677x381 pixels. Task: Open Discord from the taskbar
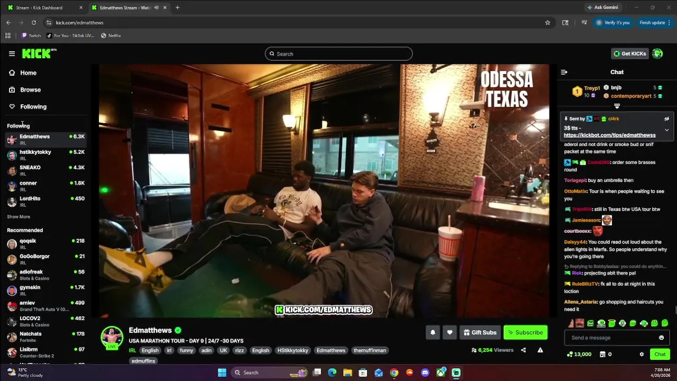pyautogui.click(x=425, y=373)
